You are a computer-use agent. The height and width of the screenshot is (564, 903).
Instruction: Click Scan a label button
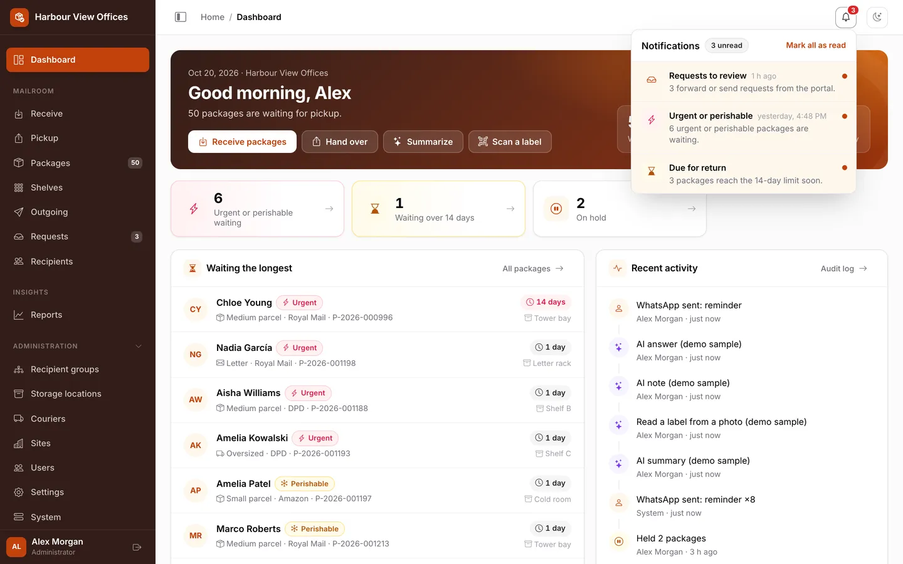point(510,142)
